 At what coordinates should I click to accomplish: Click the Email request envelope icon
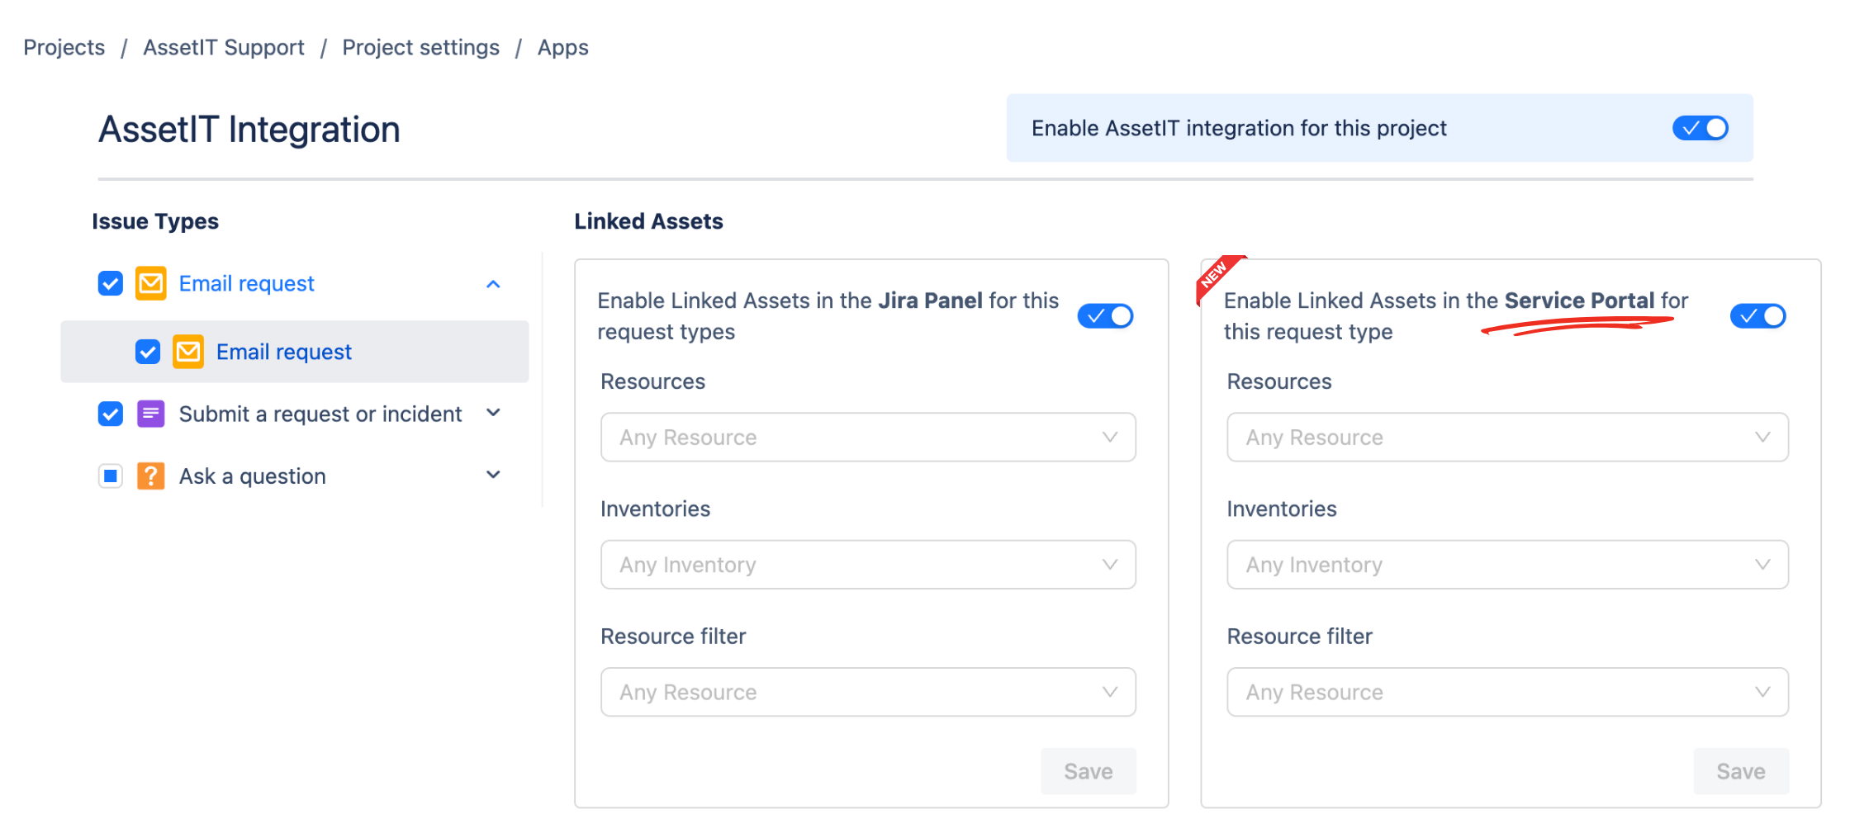[x=151, y=283]
